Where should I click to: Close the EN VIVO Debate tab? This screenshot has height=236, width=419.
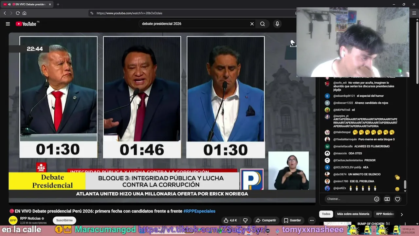click(50, 4)
